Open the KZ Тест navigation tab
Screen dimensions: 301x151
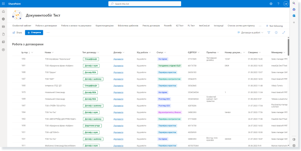tap(180, 26)
